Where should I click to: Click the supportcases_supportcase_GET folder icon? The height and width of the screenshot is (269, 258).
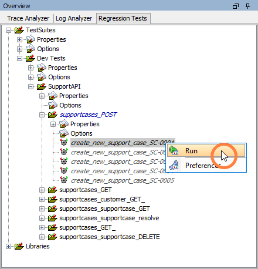(53, 209)
